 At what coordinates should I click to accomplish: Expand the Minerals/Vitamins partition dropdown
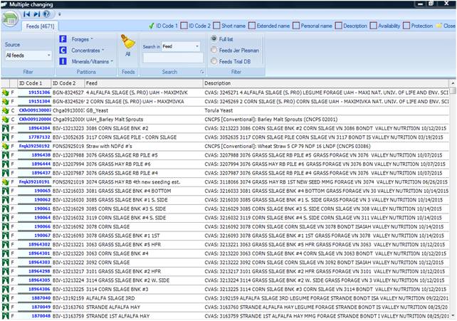click(x=112, y=61)
